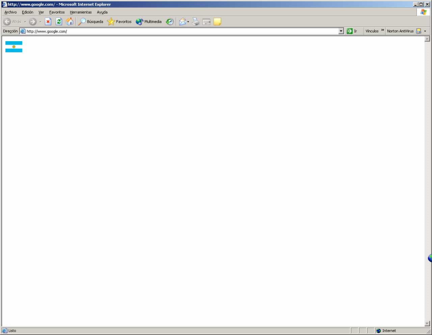Image resolution: width=432 pixels, height=335 pixels.
Task: Open the Norton AntiVirus dropdown arrow
Action: (x=425, y=31)
